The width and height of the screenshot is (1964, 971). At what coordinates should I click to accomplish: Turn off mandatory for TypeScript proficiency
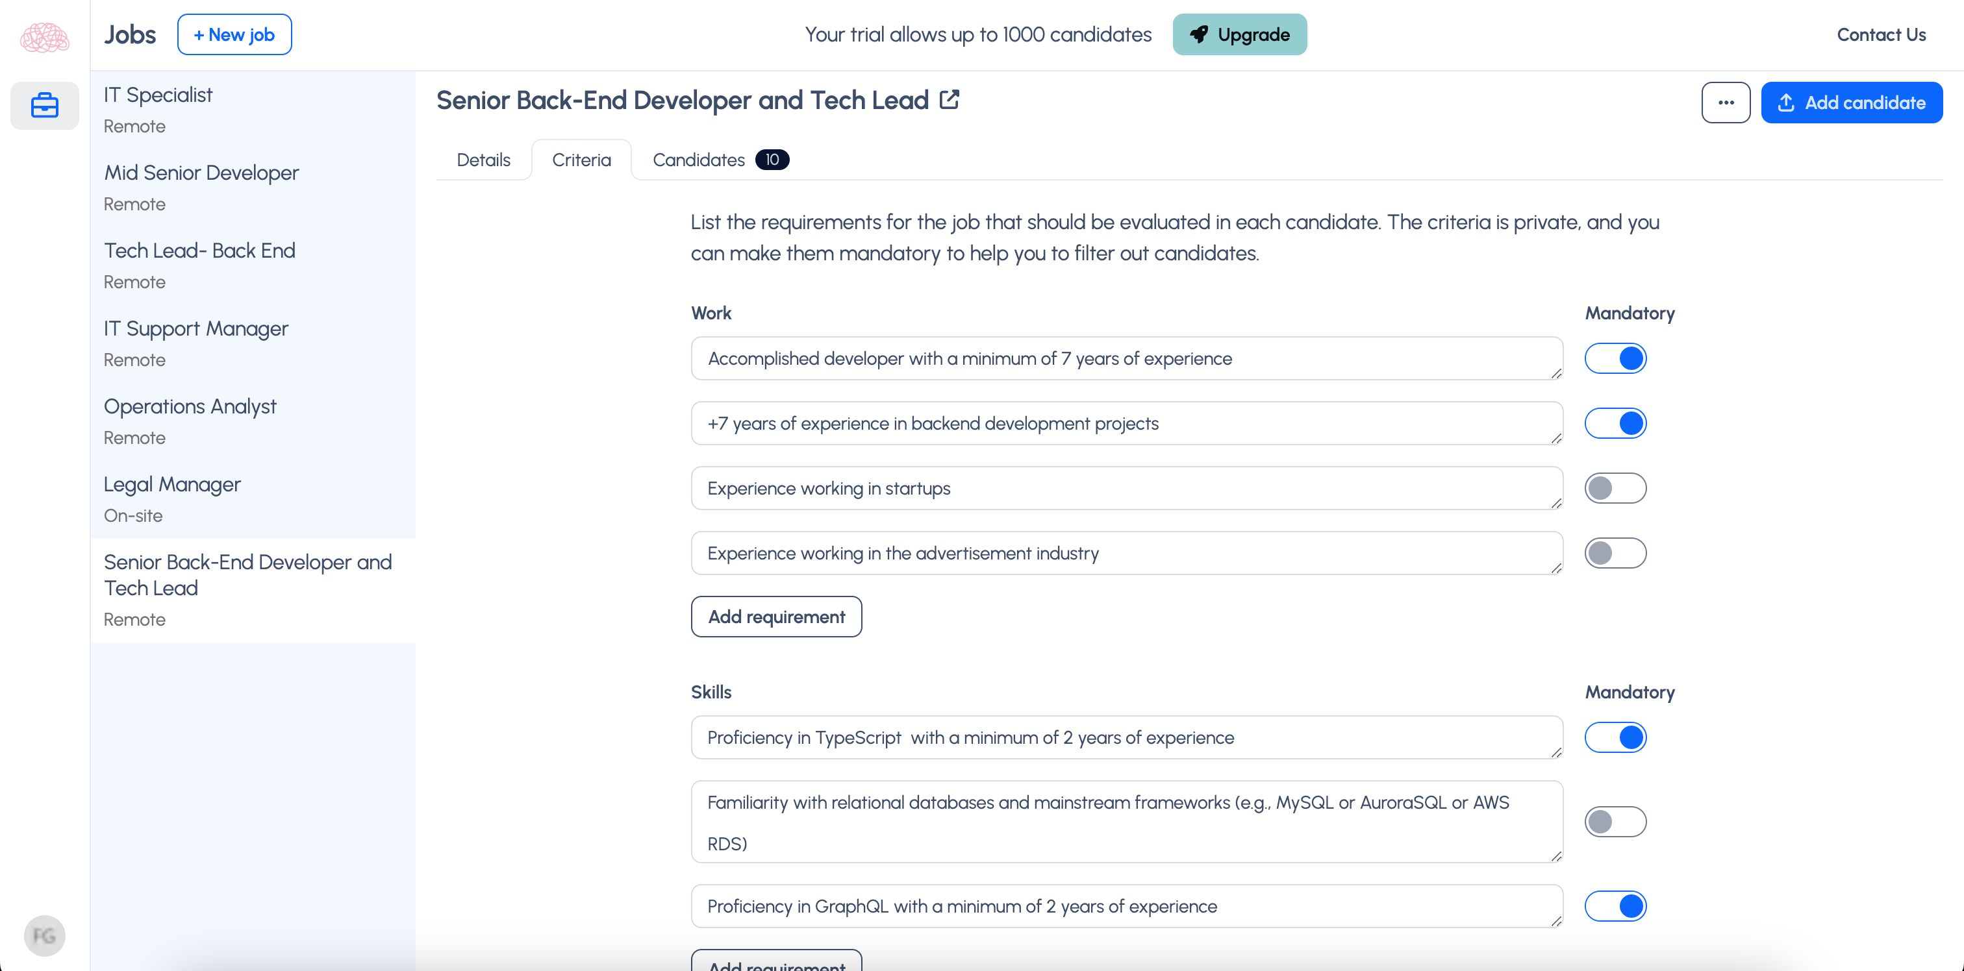point(1615,737)
